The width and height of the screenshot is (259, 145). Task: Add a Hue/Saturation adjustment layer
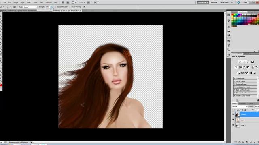(240, 67)
